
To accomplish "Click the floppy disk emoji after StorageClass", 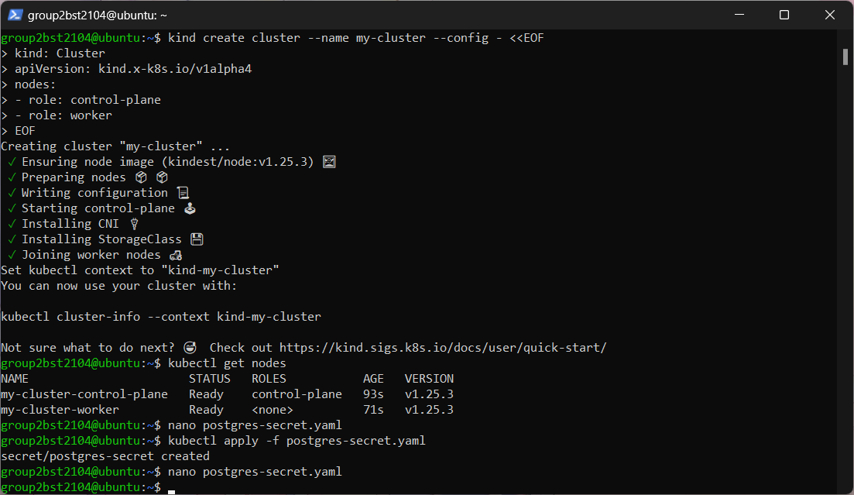I will point(197,239).
